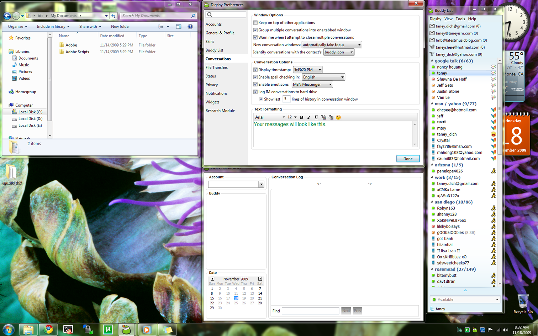538x336 pixels.
Task: Toggle Show last lines of history checkbox
Action: click(261, 99)
